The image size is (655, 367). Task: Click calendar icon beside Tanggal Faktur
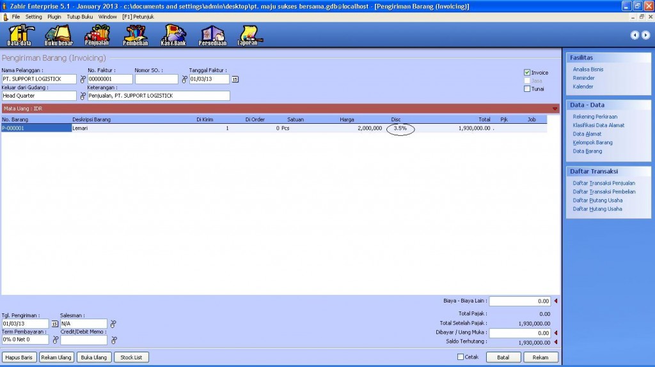(x=235, y=79)
